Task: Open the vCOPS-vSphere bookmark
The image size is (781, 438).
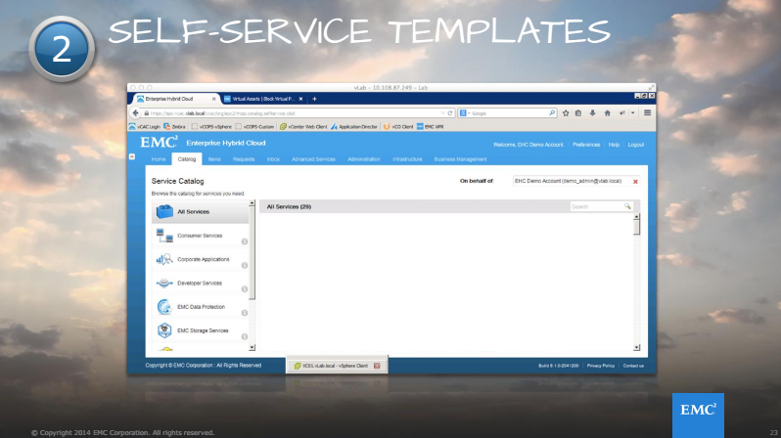Action: click(x=211, y=126)
